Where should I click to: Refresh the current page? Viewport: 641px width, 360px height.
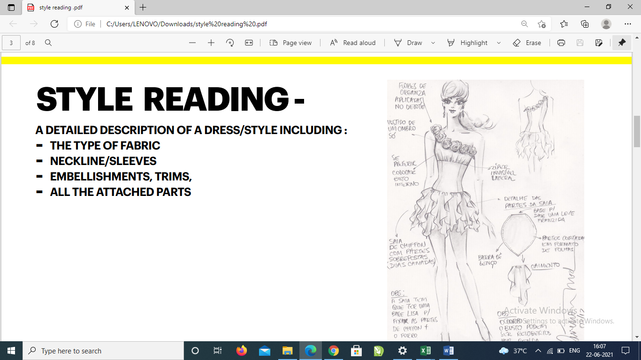point(54,24)
